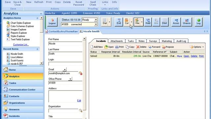Screen dimensions: 211x119
Task: Switch to ContactByAnyPhonesRaw tab
Action: (x=62, y=31)
